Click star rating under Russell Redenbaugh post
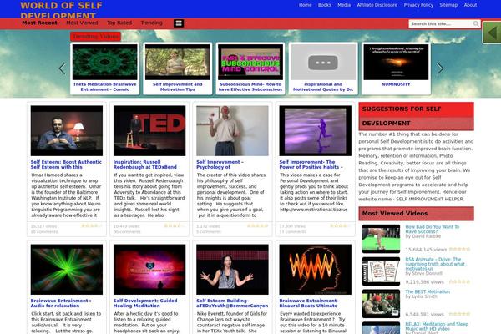Image resolution: width=501 pixels, height=334 pixels. (x=175, y=225)
